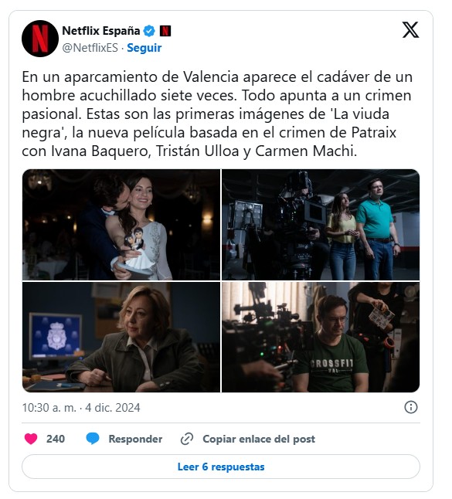Click the chain link copy icon
This screenshot has height=499, width=452.
click(187, 439)
